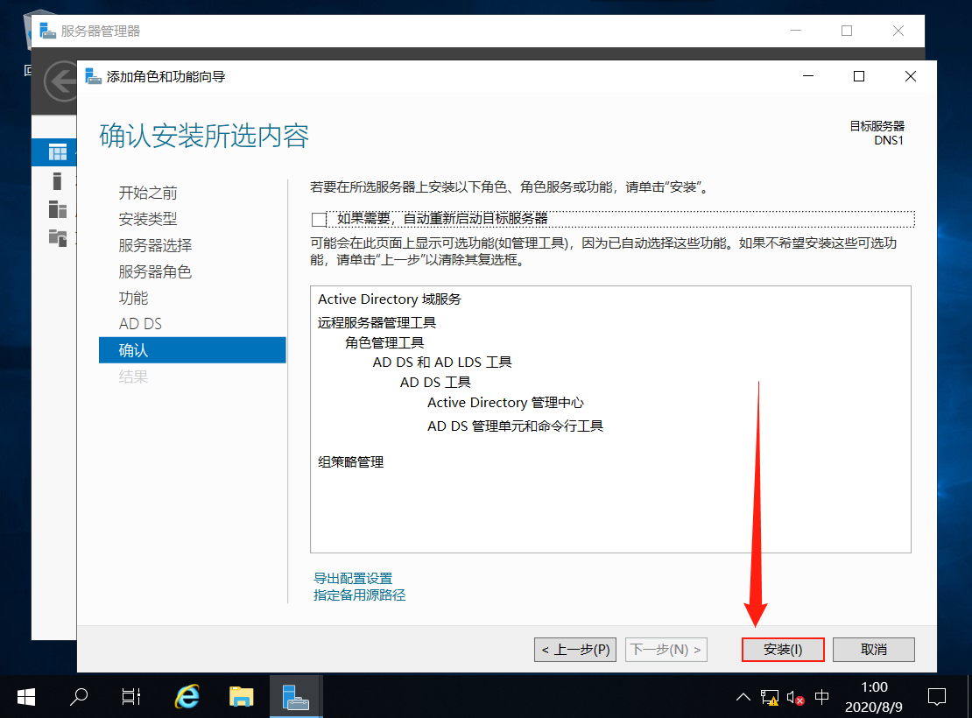Image resolution: width=972 pixels, height=718 pixels.
Task: Select 开始之前 wizard step
Action: (x=147, y=193)
